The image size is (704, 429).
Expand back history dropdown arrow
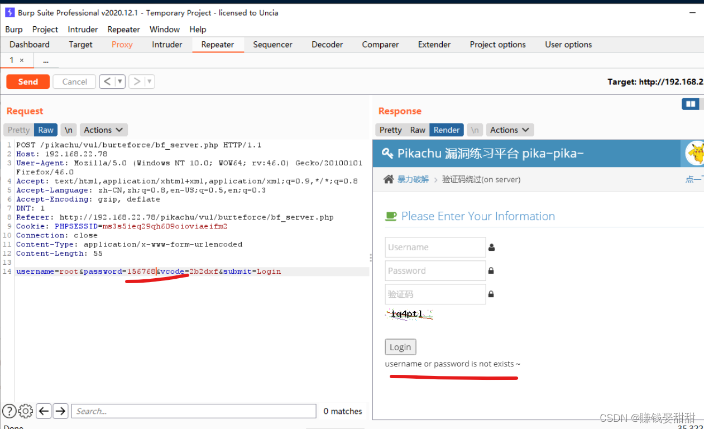coord(119,82)
